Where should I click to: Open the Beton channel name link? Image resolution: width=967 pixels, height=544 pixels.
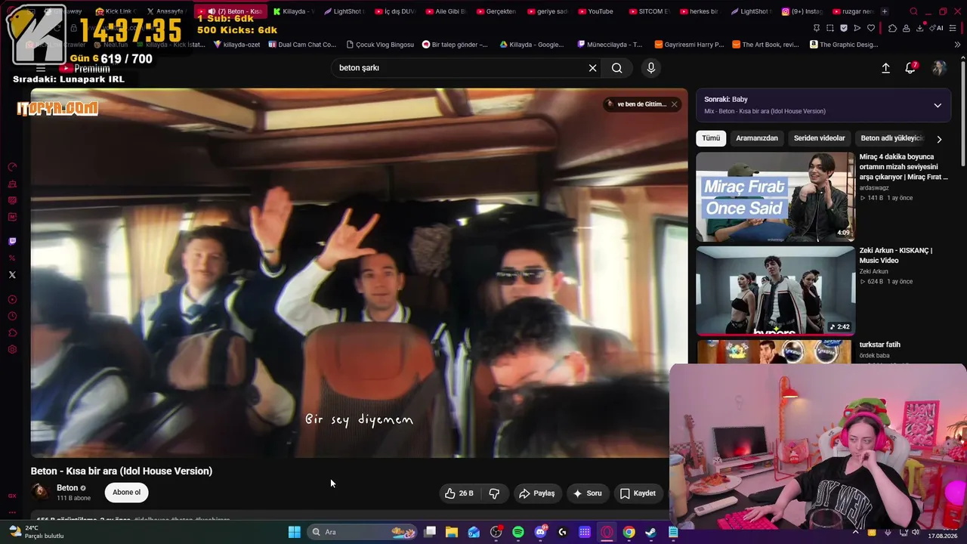pyautogui.click(x=67, y=488)
